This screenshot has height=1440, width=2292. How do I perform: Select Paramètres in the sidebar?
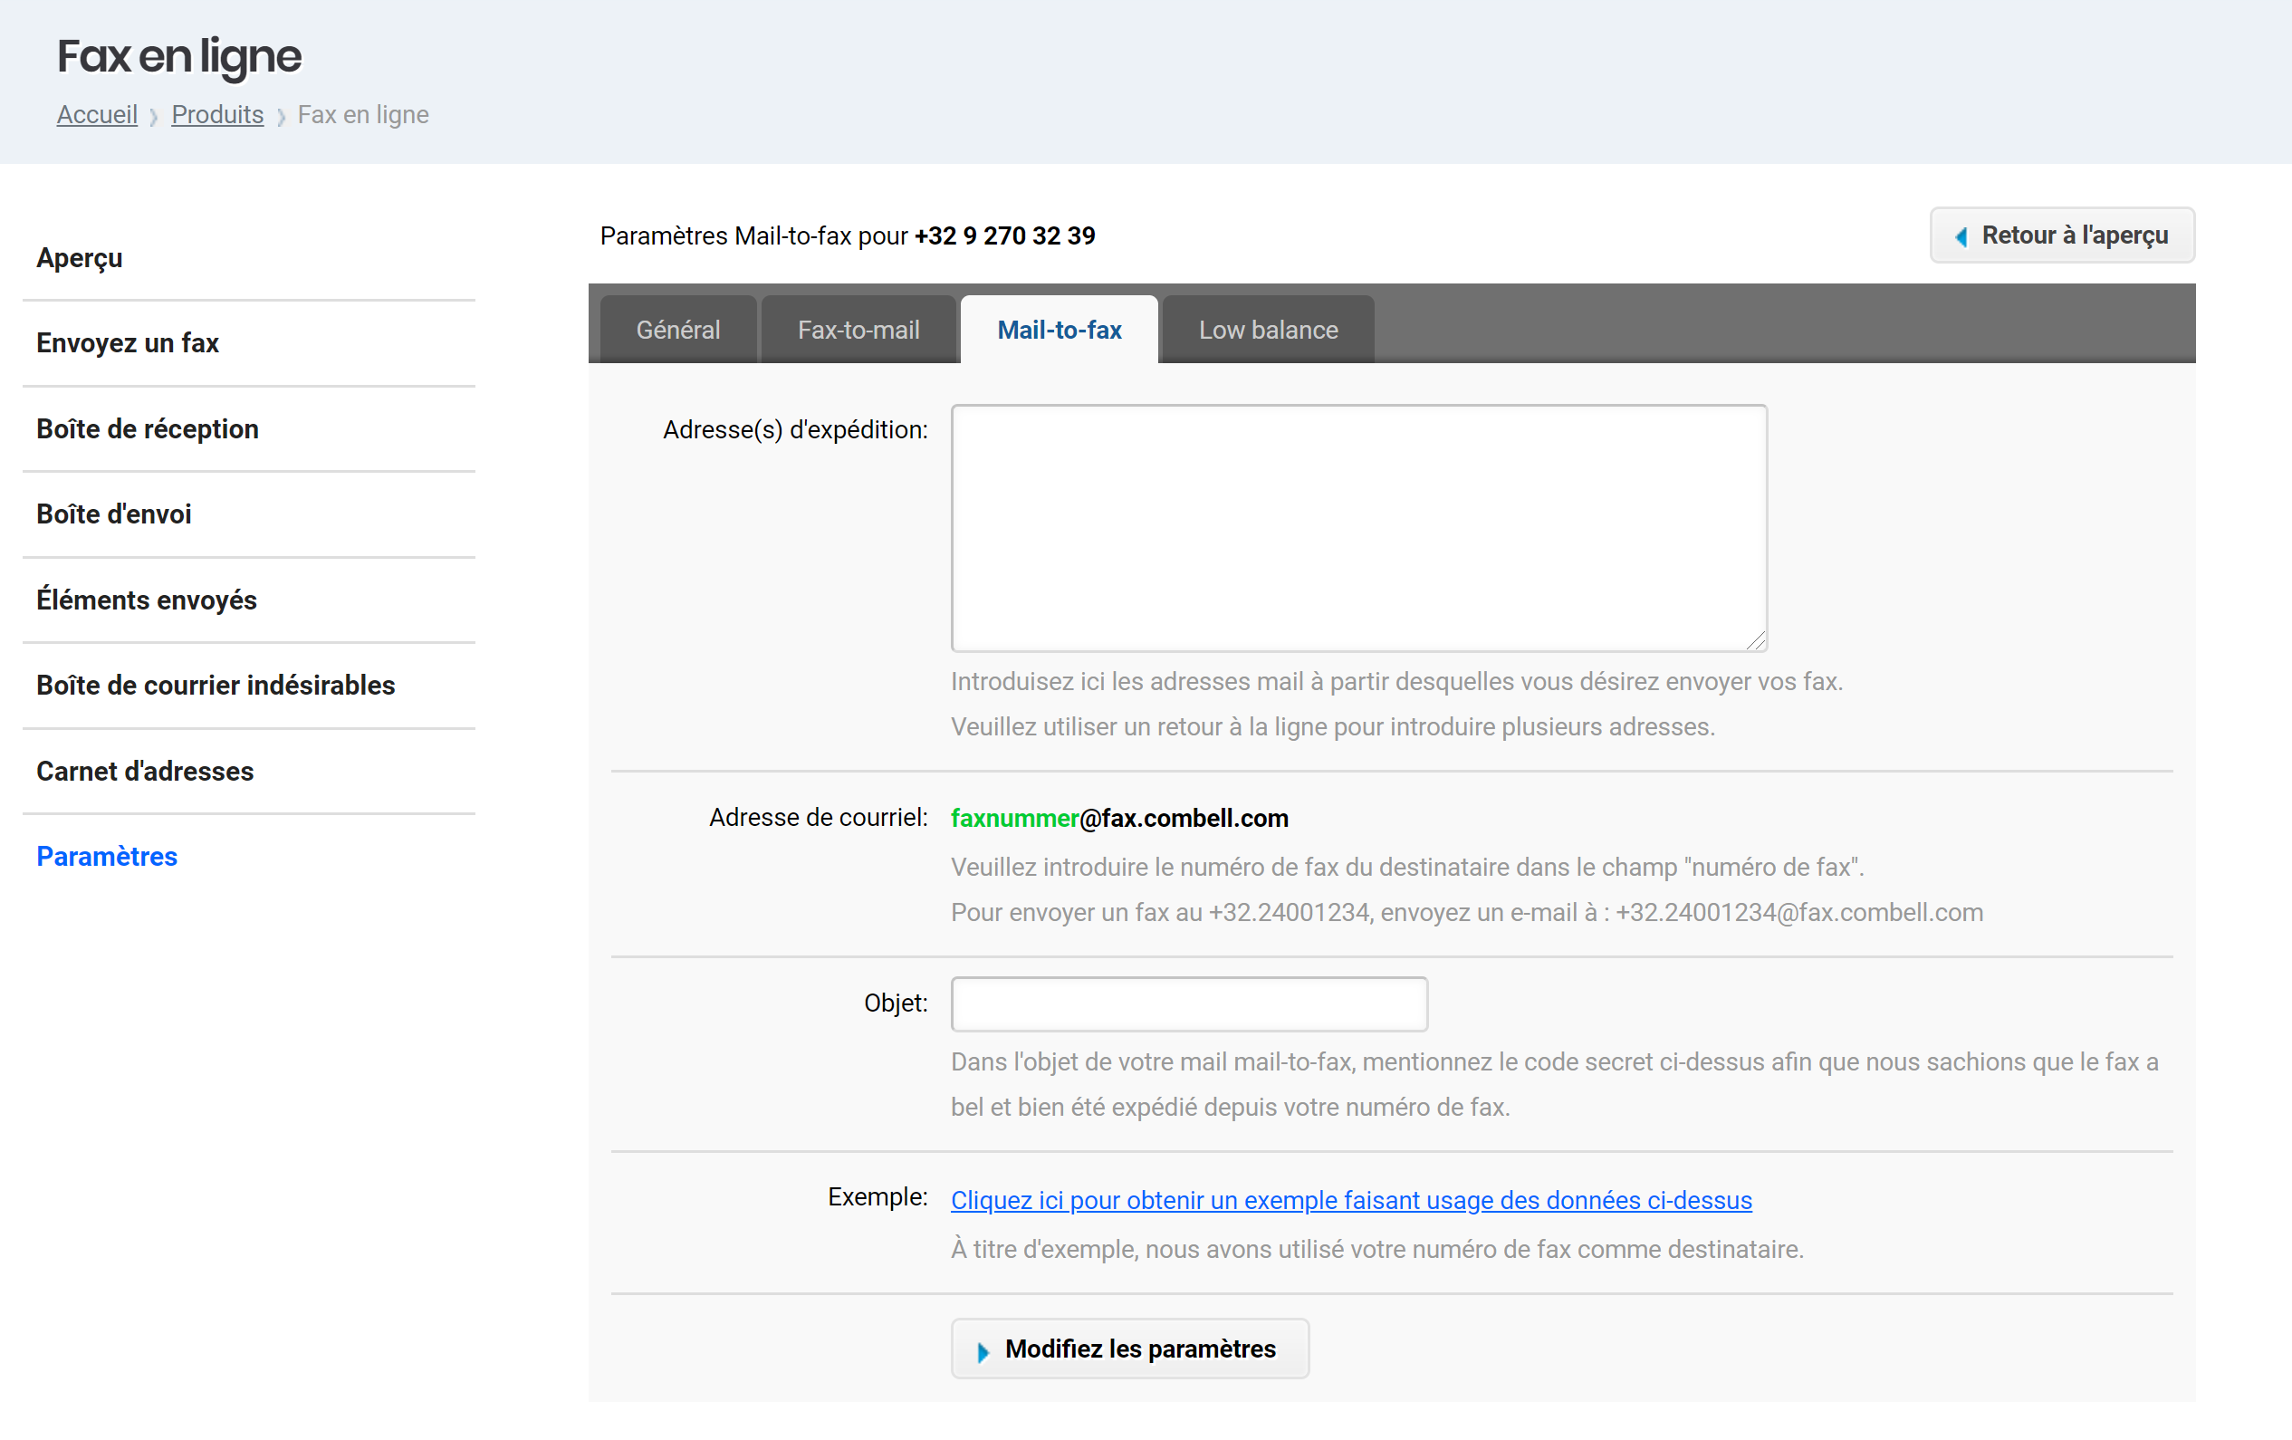[107, 857]
